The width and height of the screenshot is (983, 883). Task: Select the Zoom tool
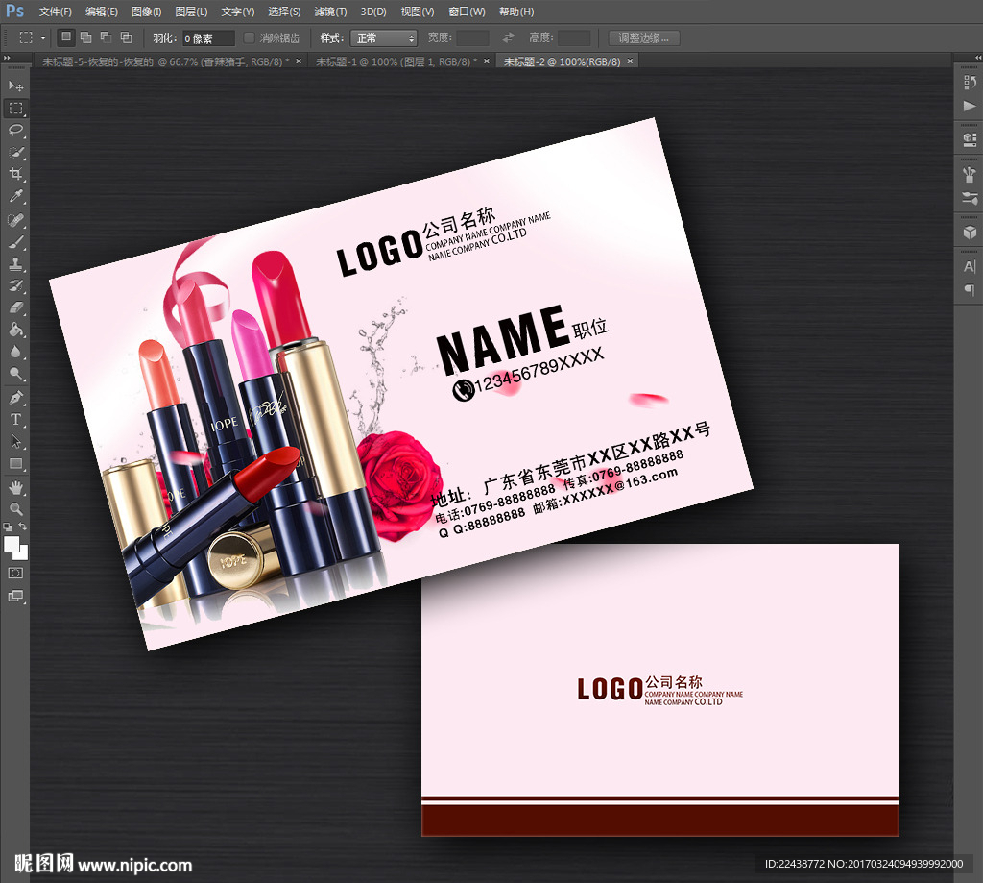coord(15,509)
